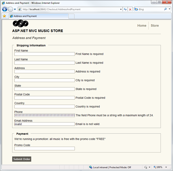Viewport: 173px width, 171px height.
Task: Click the page icon in the address bar
Action: pyautogui.click(x=20, y=9)
